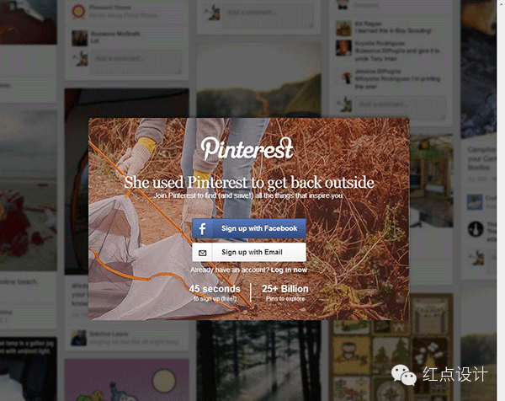505x401 pixels.
Task: Click Sign up with Facebook button
Action: tap(249, 228)
